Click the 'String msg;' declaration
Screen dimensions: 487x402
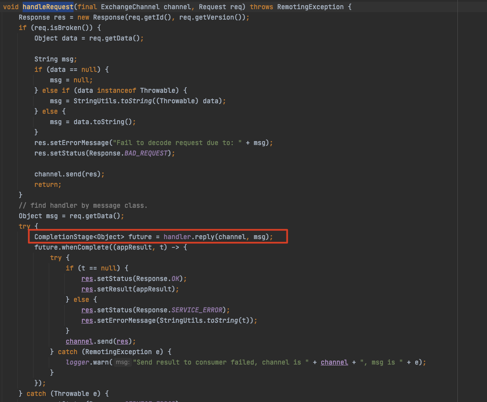[x=56, y=59]
